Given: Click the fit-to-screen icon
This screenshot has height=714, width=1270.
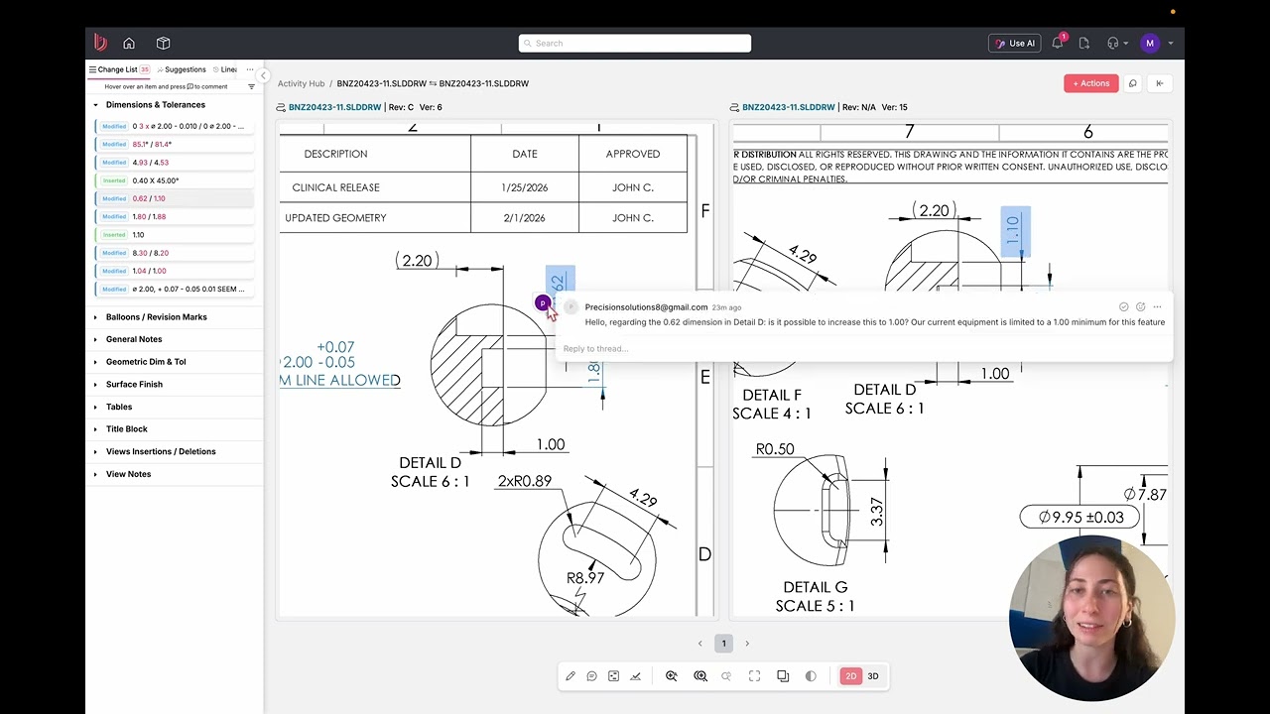Looking at the screenshot, I should (755, 676).
